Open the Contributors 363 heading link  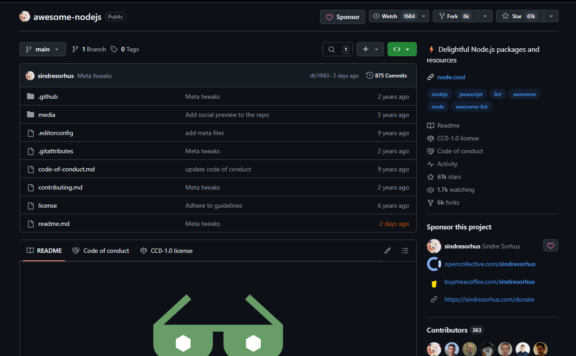tap(455, 330)
